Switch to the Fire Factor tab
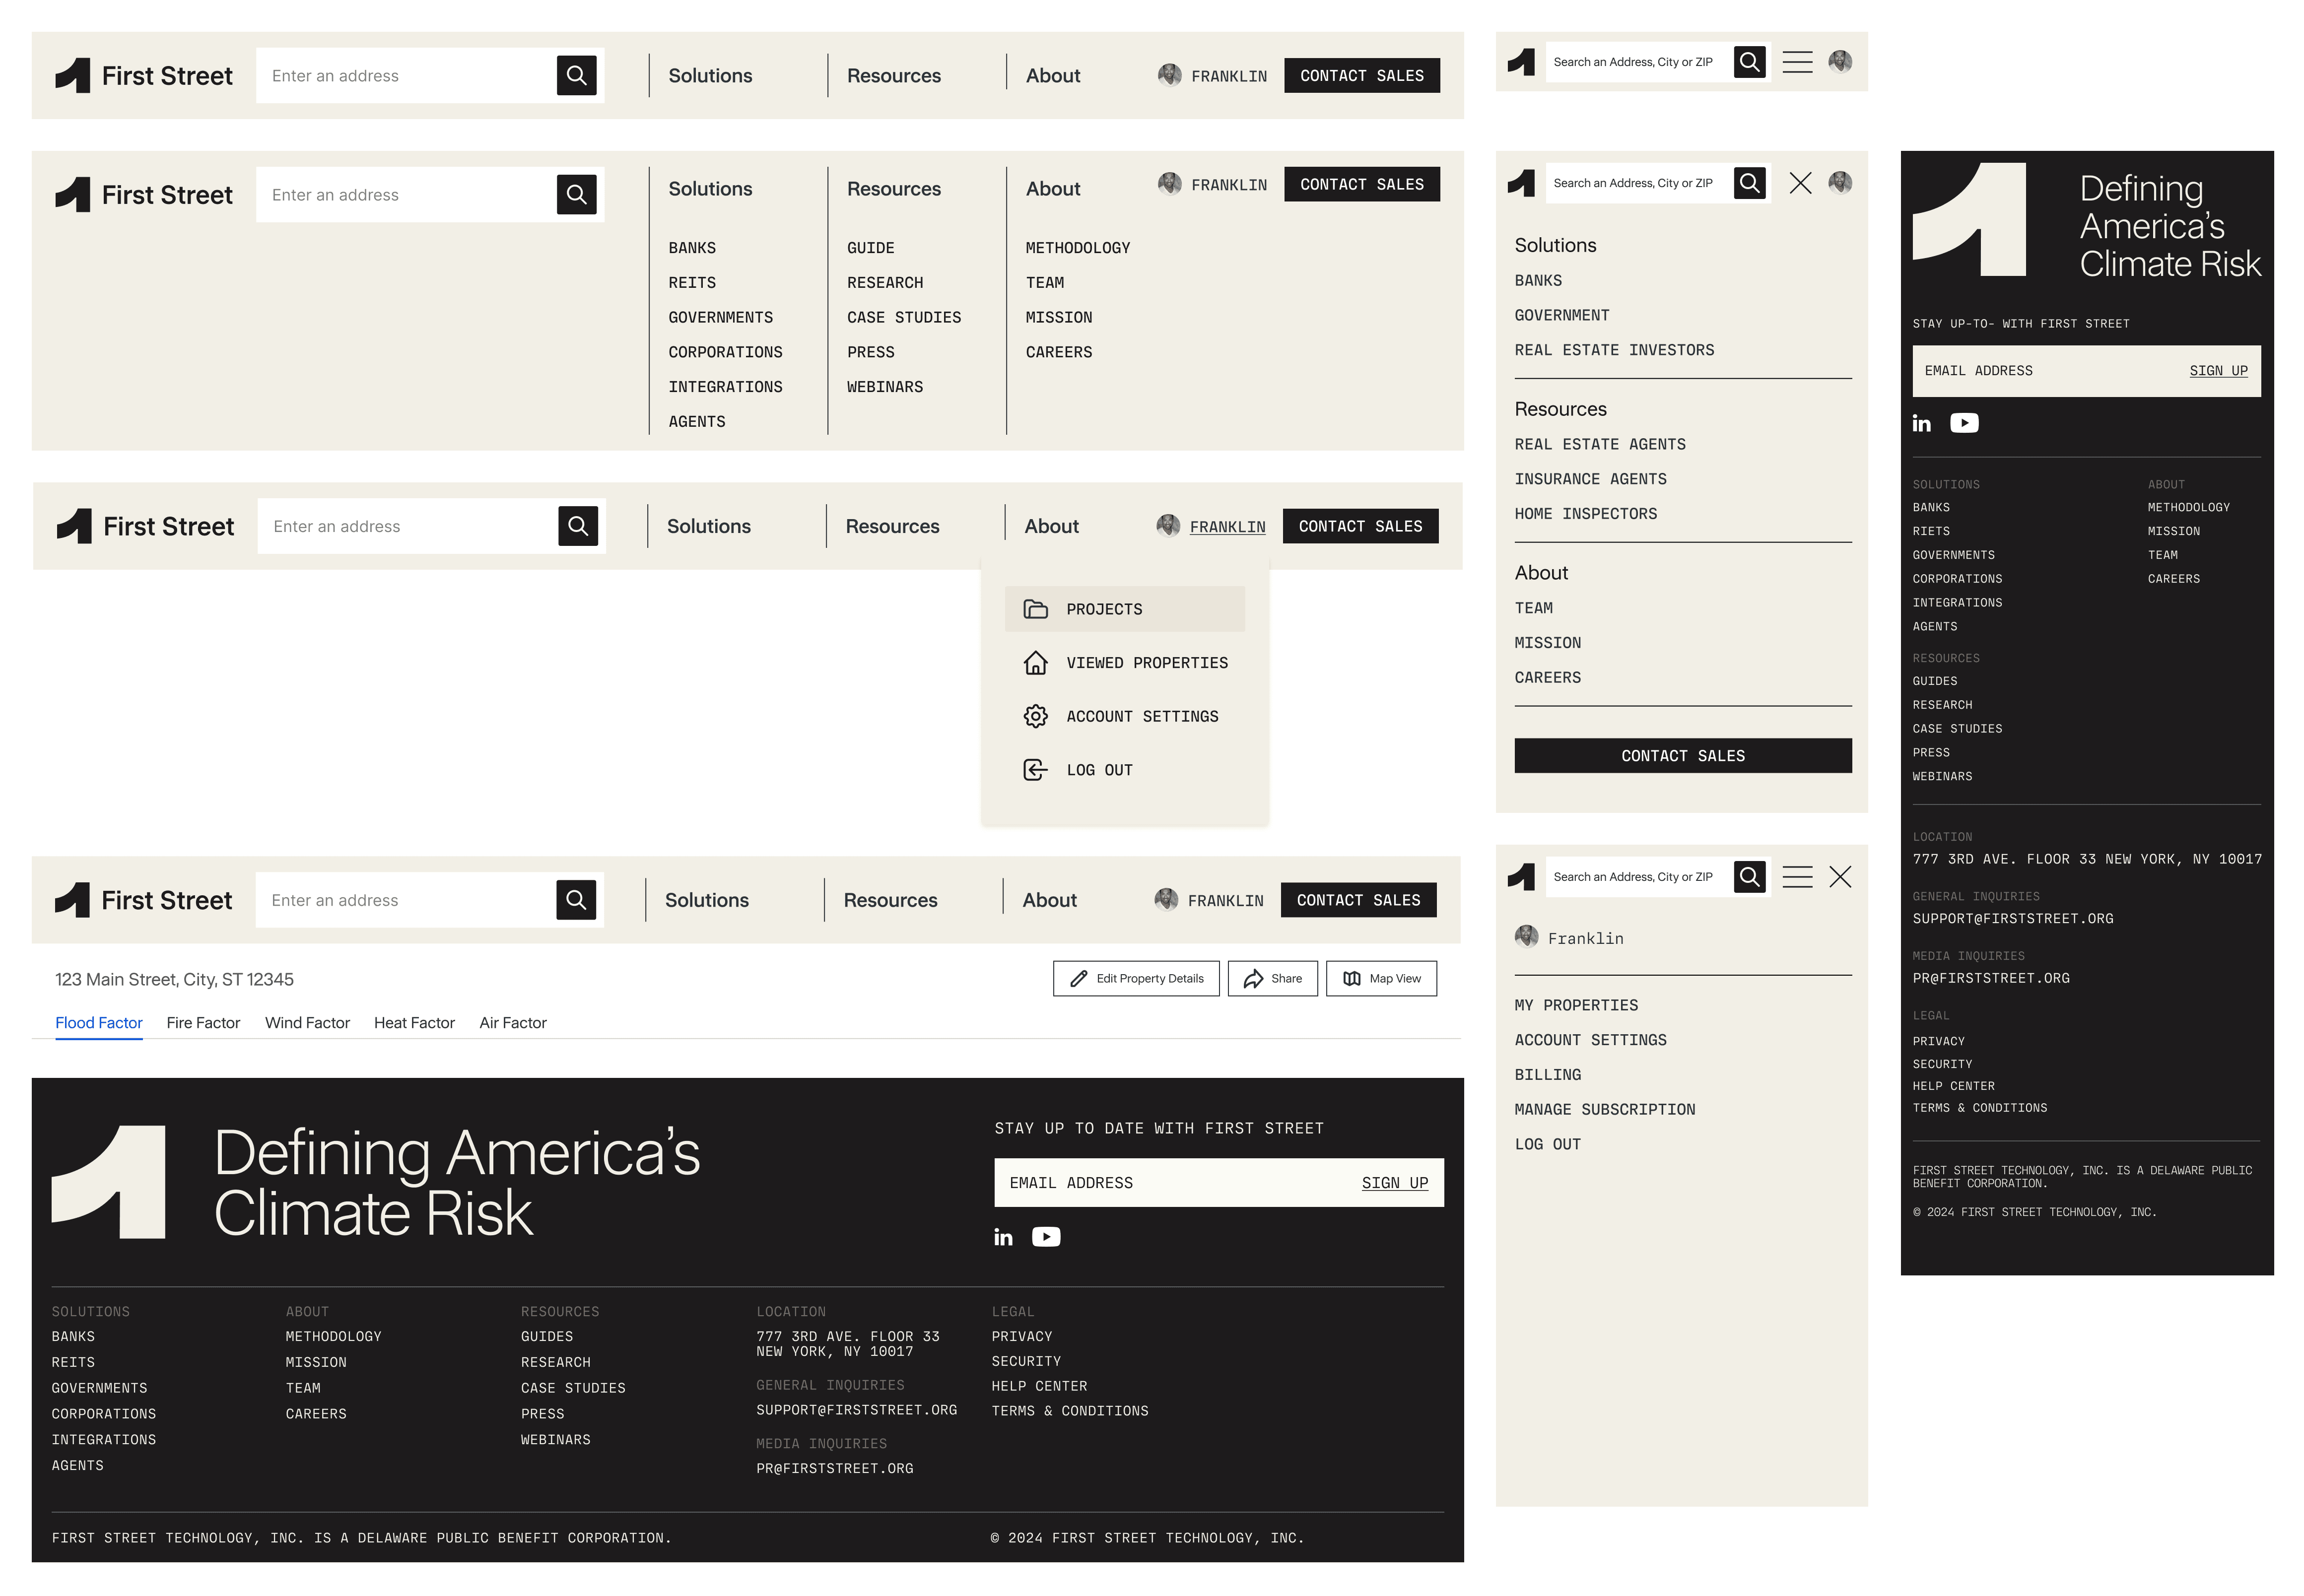Screen dimensions: 2304x1596 [x=203, y=1023]
